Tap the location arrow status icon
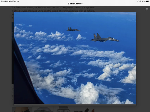 pyautogui.click(x=138, y=1)
